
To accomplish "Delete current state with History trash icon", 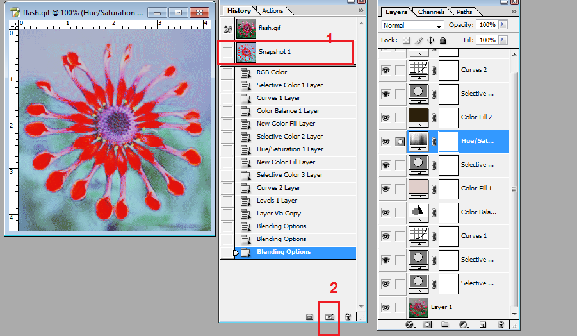I will [x=347, y=317].
